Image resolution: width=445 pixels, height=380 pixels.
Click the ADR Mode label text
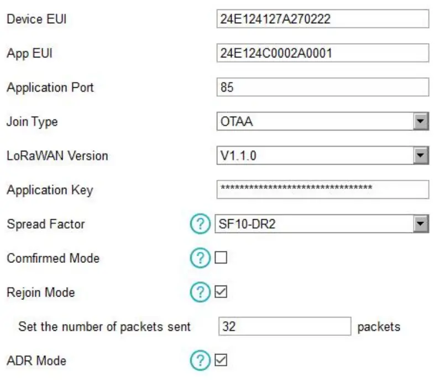pos(36,361)
